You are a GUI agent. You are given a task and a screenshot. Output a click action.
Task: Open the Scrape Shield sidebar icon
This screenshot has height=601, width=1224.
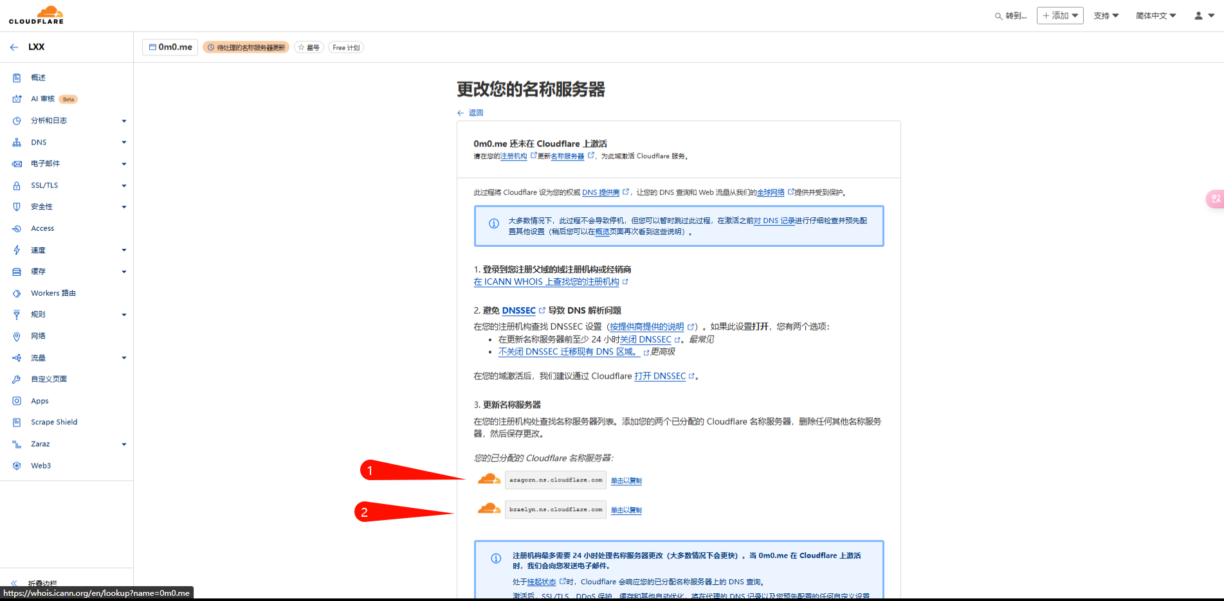pos(17,422)
